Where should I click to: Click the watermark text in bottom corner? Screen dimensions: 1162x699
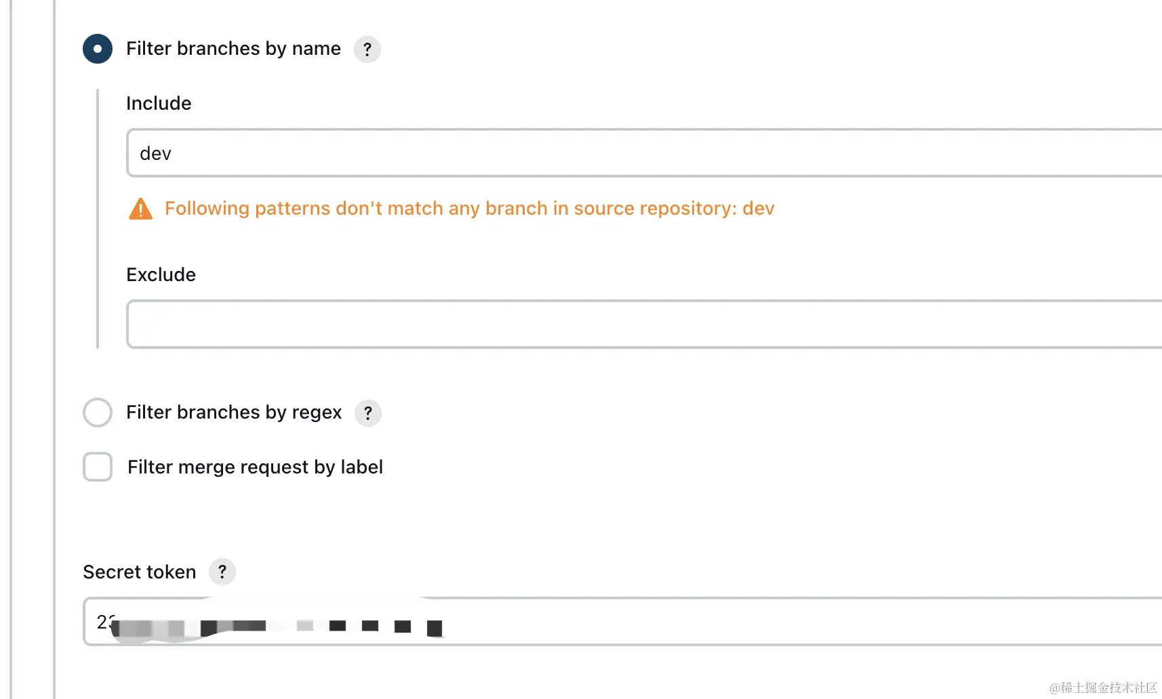pyautogui.click(x=1103, y=687)
